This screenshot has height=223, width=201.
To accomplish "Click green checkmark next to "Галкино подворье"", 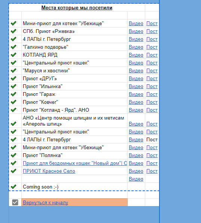I will tap(13, 47).
